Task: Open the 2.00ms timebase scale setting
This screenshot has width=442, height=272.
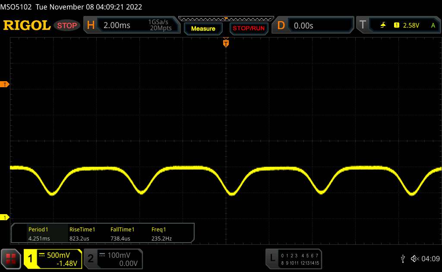Action: tap(117, 25)
